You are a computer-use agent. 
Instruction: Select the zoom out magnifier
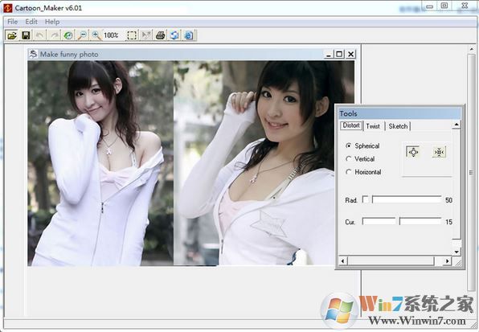coord(82,35)
